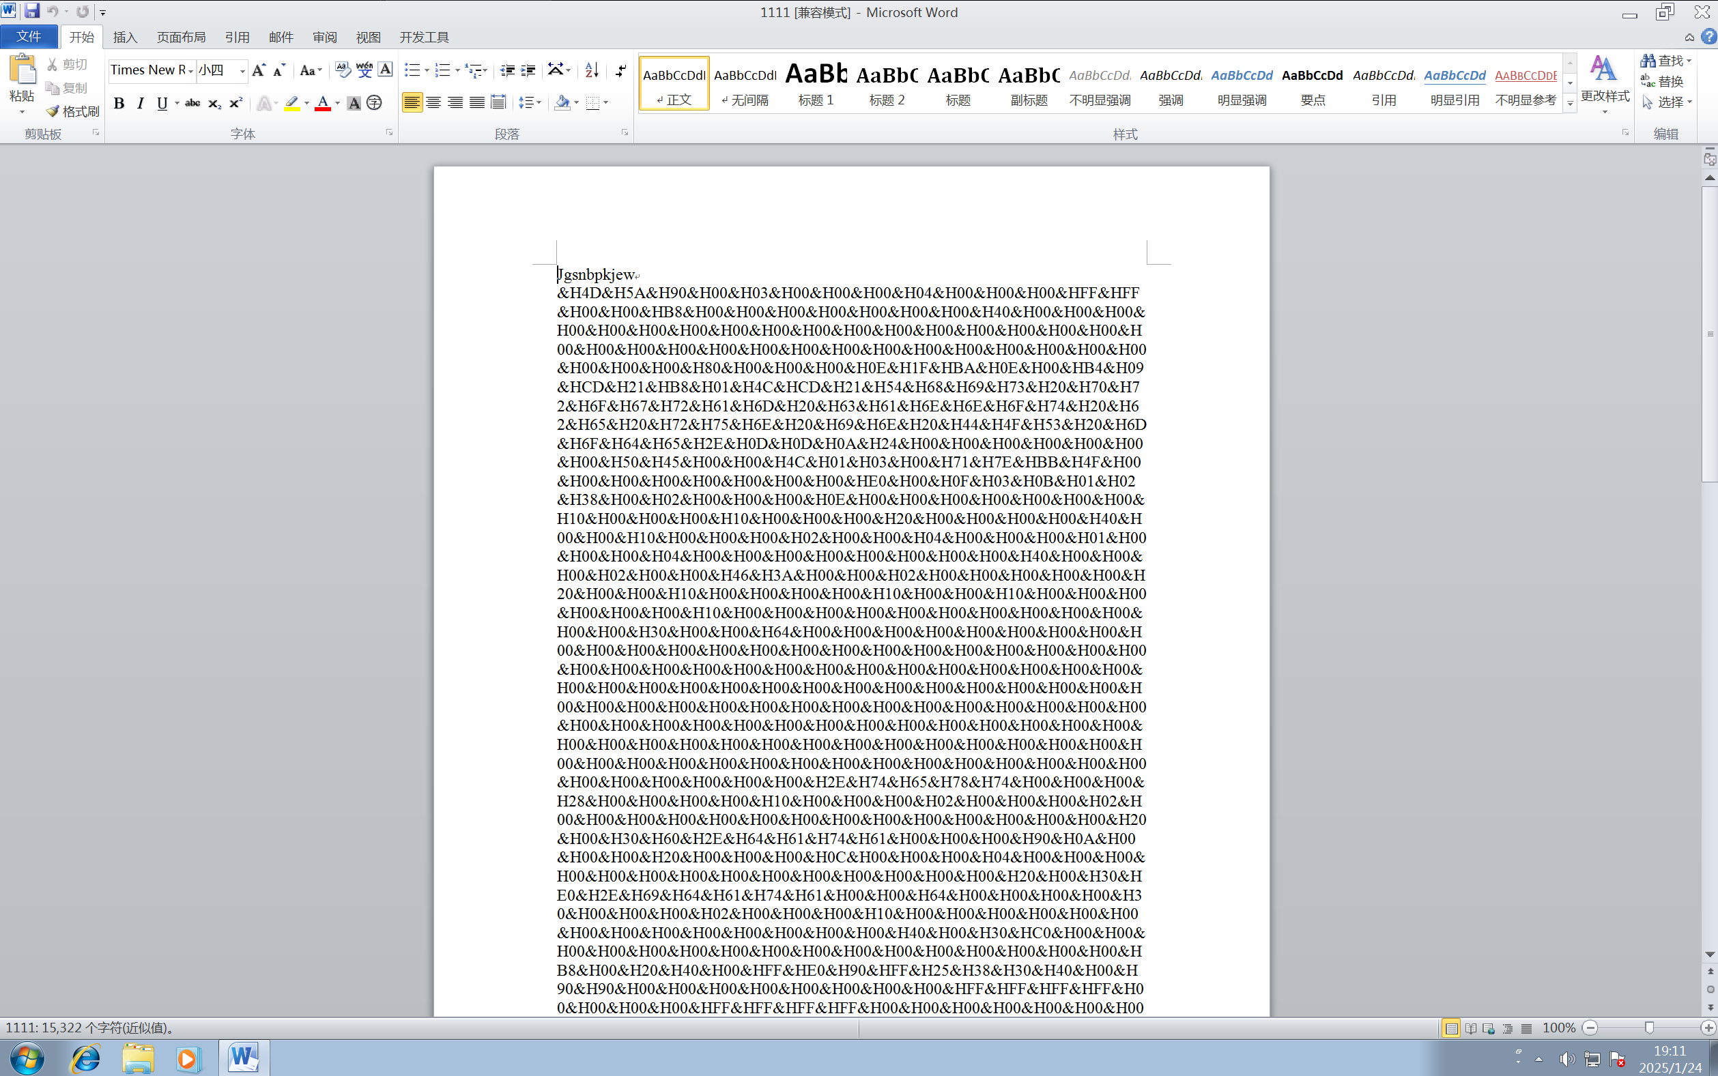The width and height of the screenshot is (1718, 1076).
Task: Enable center text alignment
Action: point(433,102)
